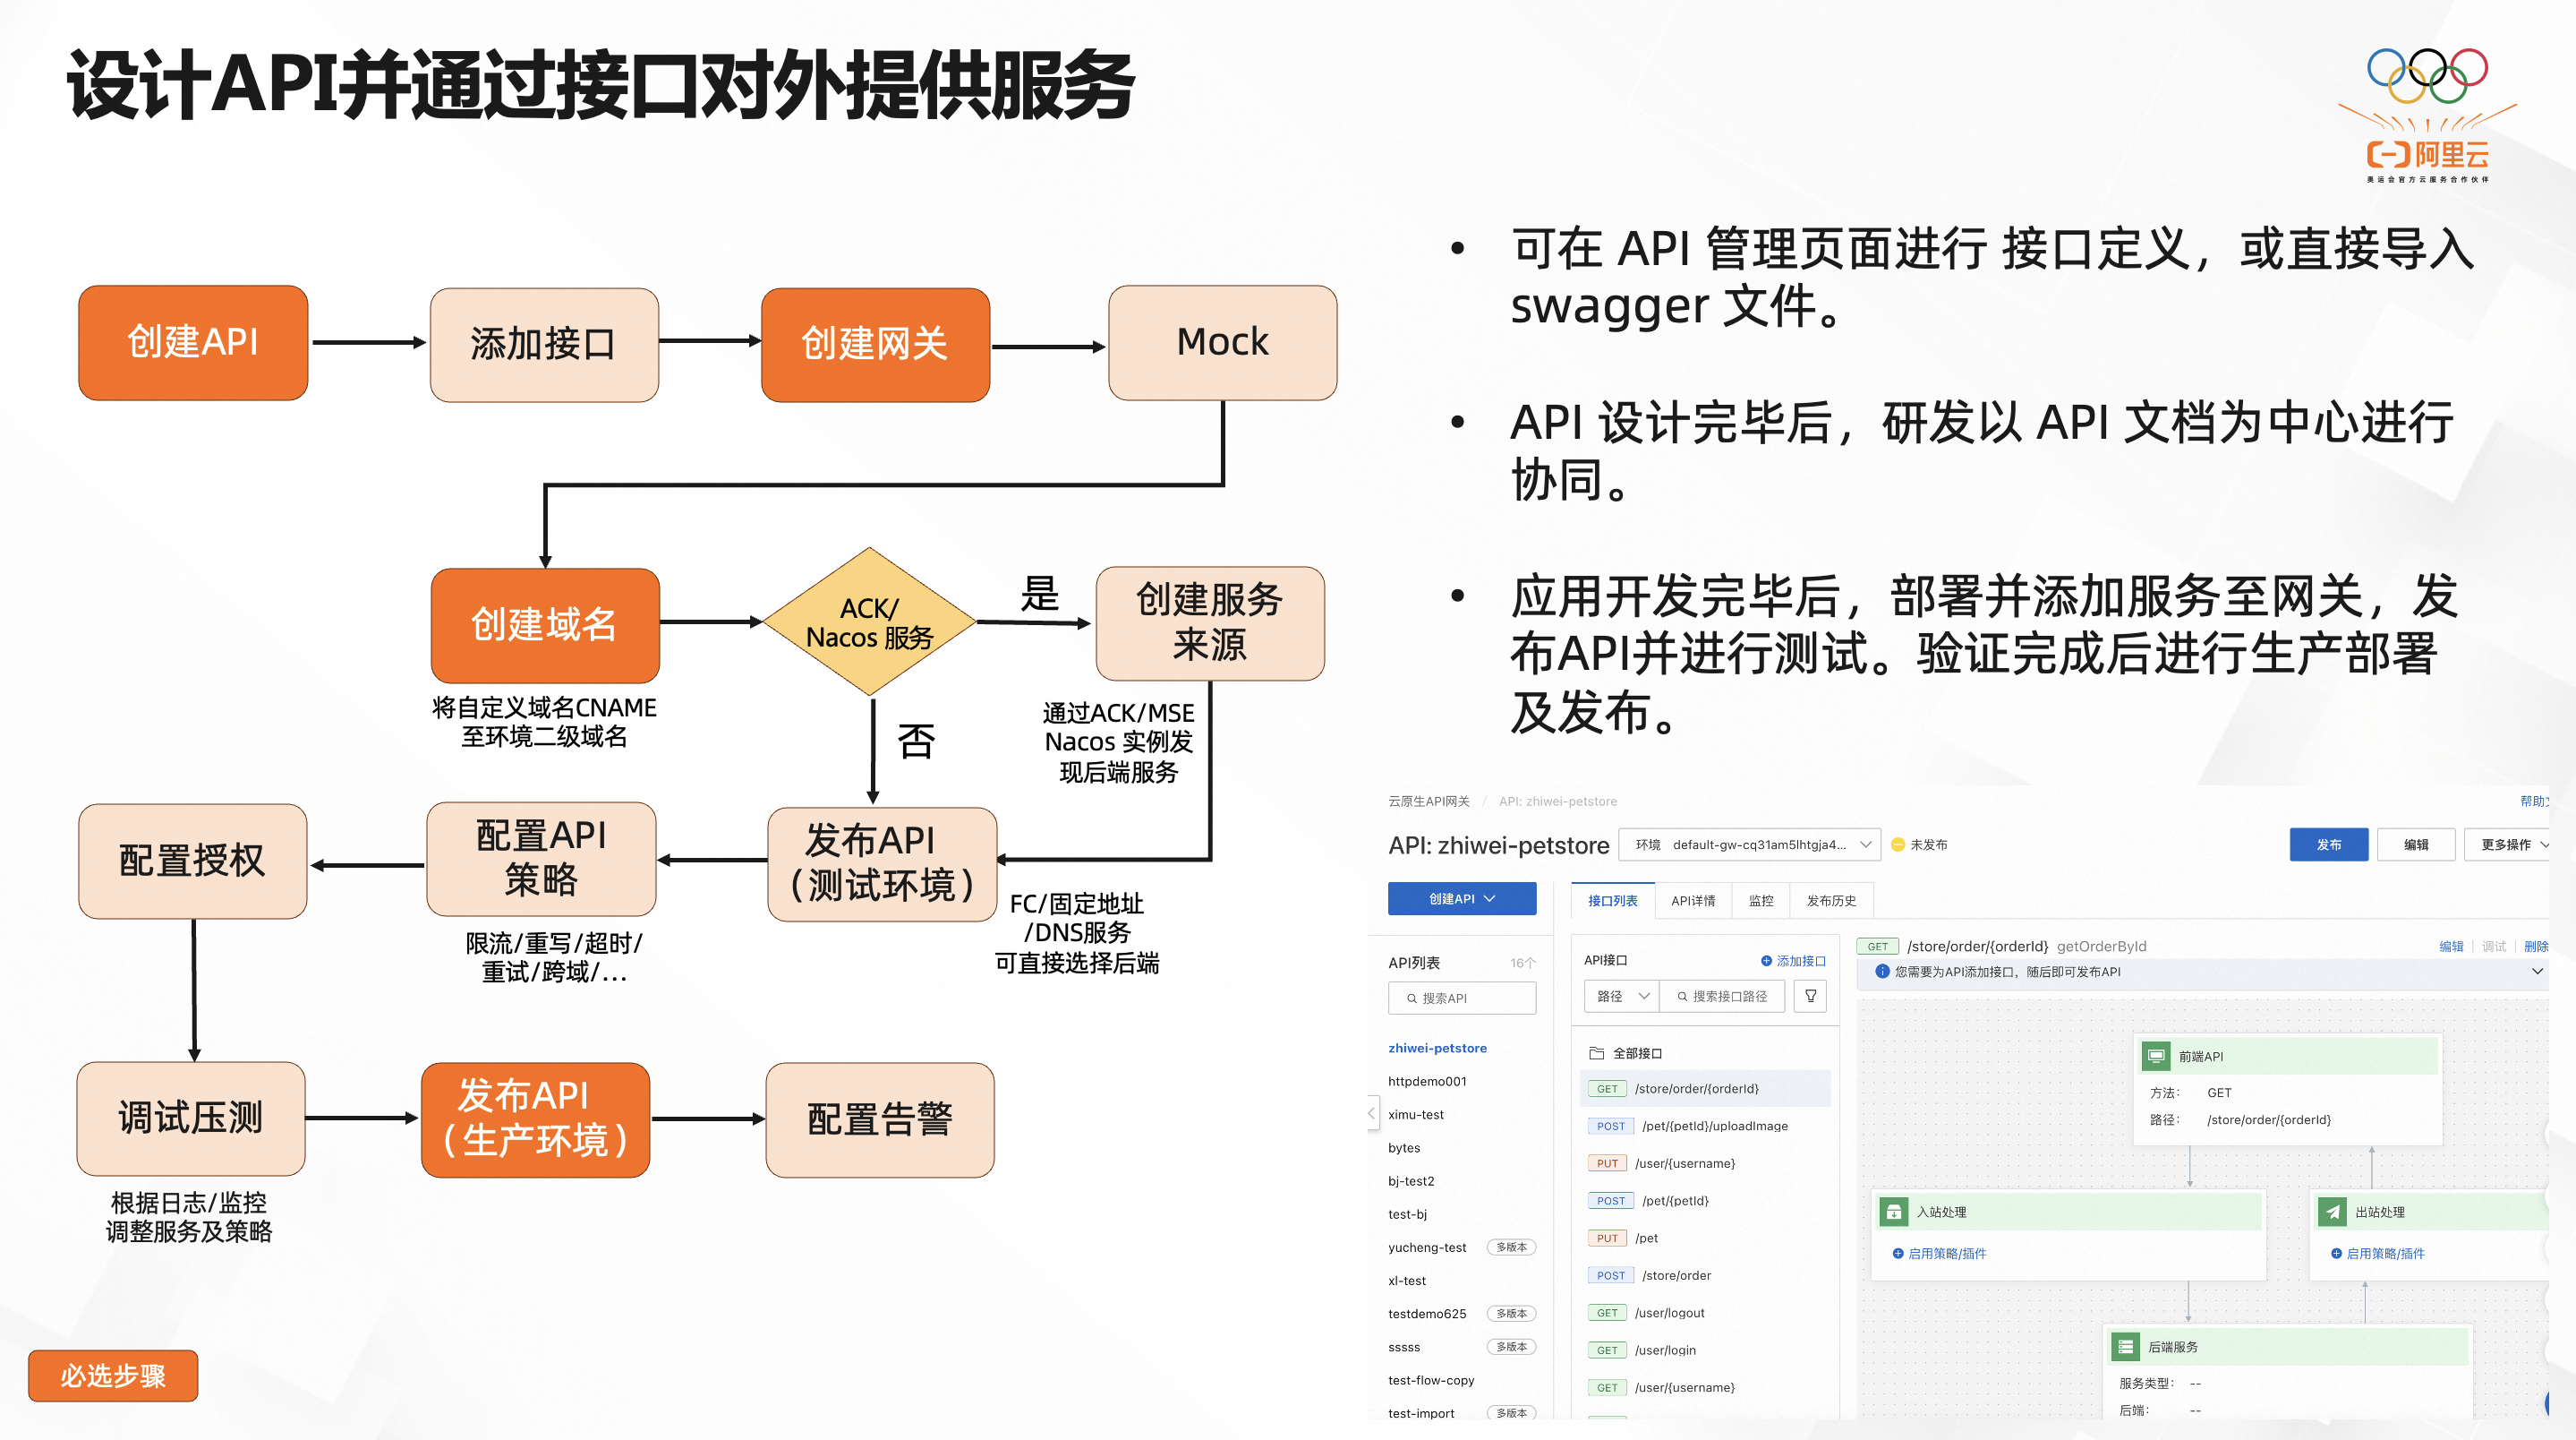Click the 前端API monitor icon
The image size is (2576, 1440).
pos(2156,1056)
